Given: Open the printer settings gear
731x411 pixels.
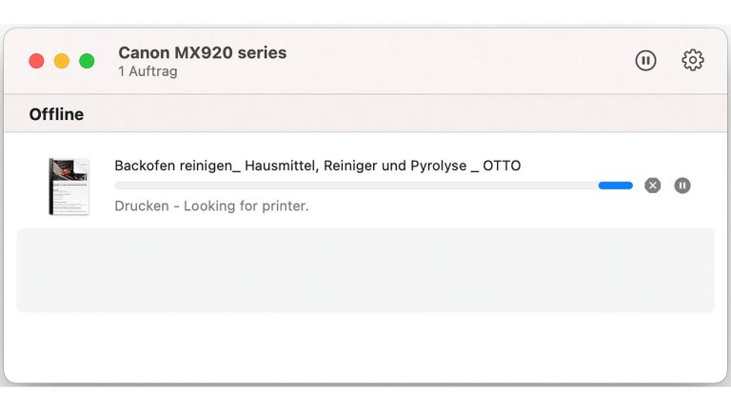Looking at the screenshot, I should pyautogui.click(x=693, y=61).
